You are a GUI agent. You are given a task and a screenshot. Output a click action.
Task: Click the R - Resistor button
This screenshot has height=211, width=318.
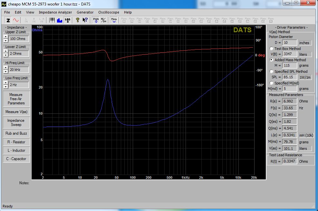16,142
